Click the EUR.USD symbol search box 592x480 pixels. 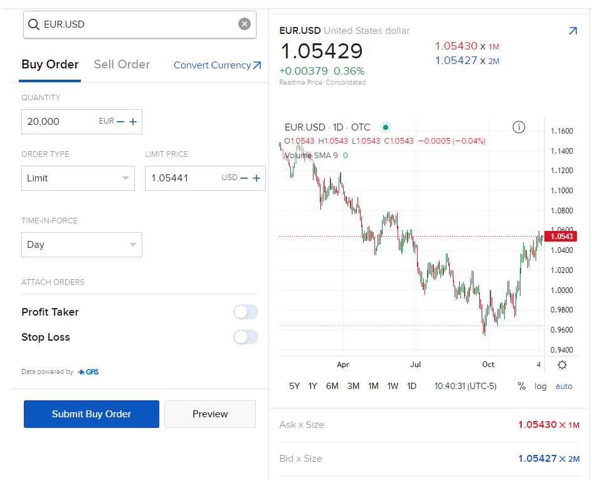[140, 24]
